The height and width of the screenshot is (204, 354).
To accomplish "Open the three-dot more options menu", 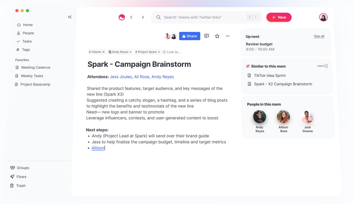I will point(228,36).
